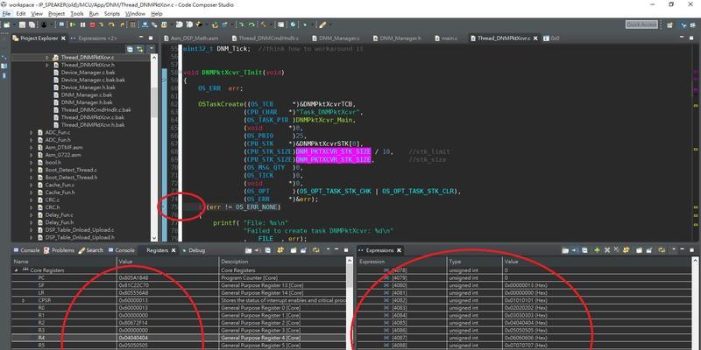Maximize the Expressions panel
The image size is (701, 350).
pos(691,250)
